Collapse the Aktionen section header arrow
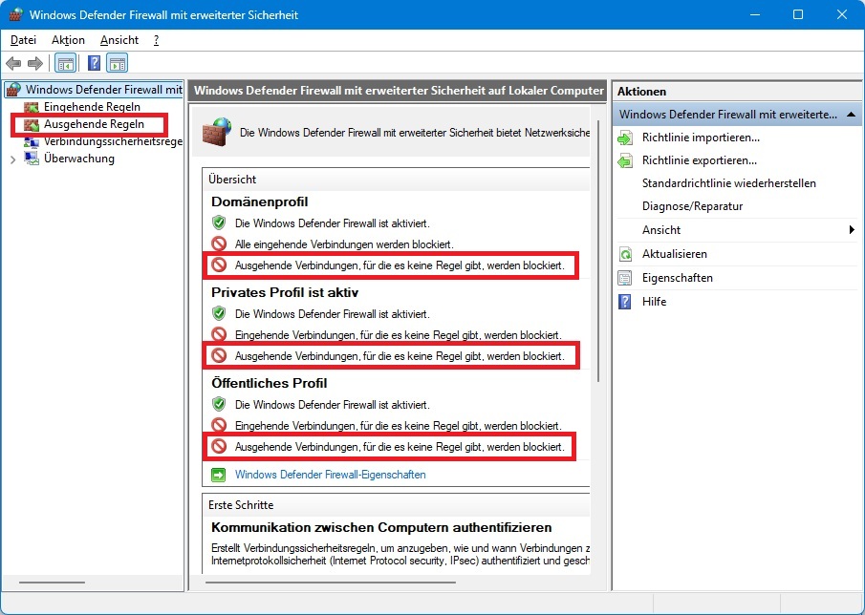The height and width of the screenshot is (615, 865). pos(851,115)
